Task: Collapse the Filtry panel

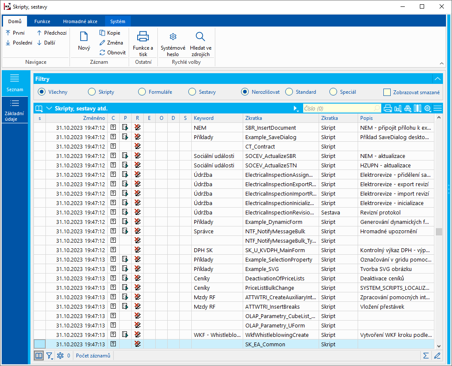Action: (437, 79)
